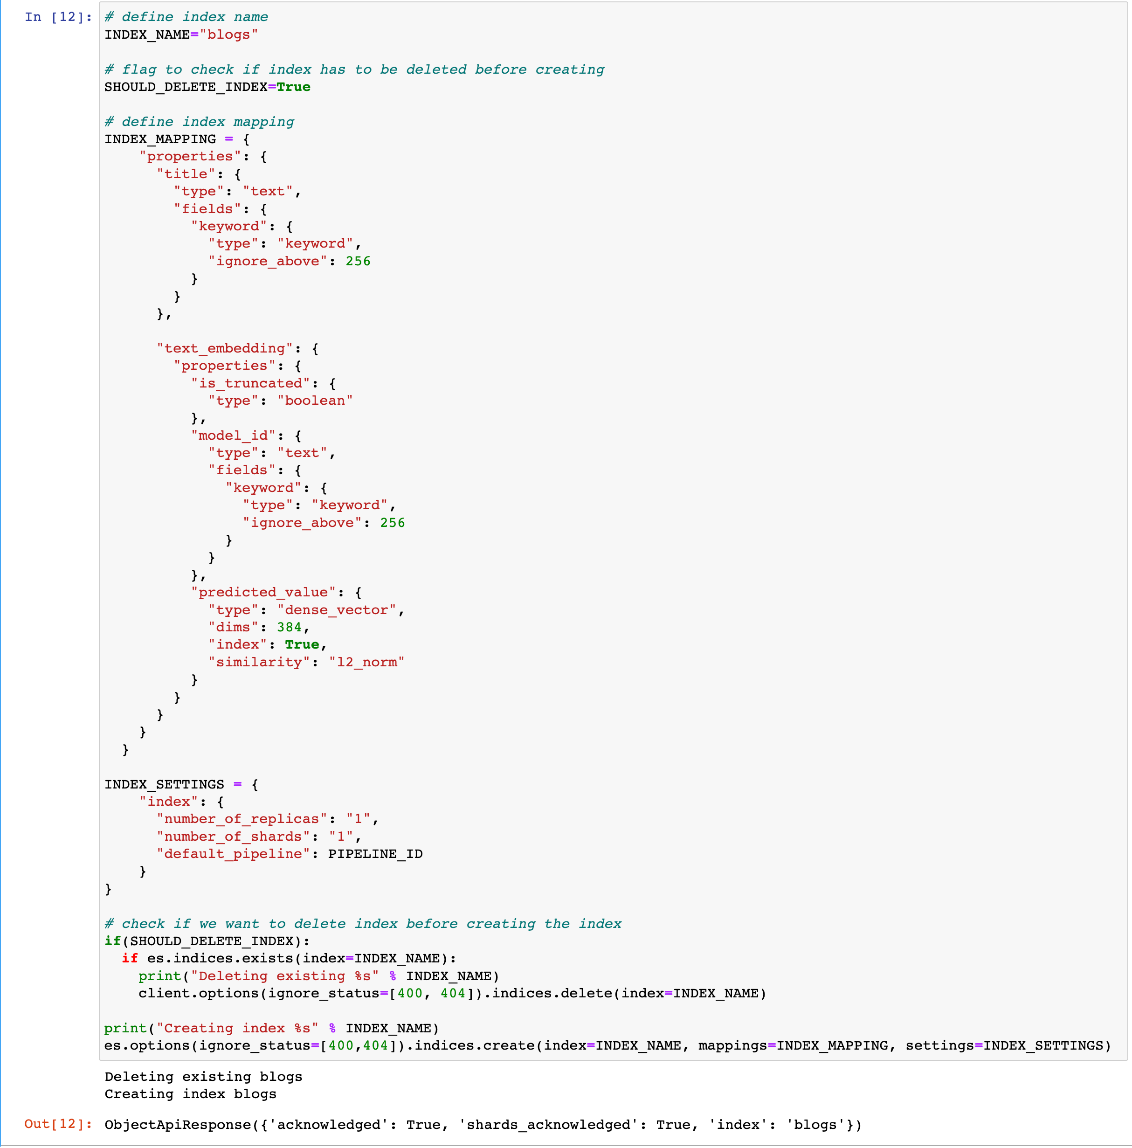This screenshot has width=1132, height=1148.
Task: Click the Out[12] output prompt
Action: click(58, 1124)
